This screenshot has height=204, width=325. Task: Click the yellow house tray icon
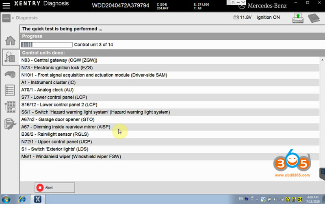(x=288, y=200)
